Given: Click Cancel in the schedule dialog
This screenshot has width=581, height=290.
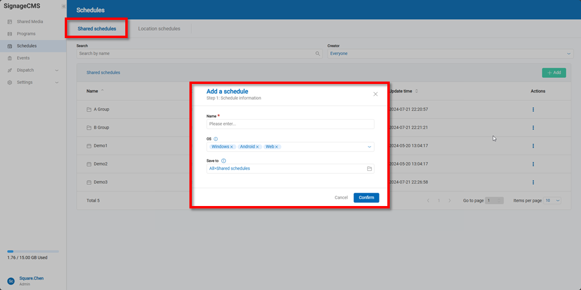Looking at the screenshot, I should tap(341, 198).
